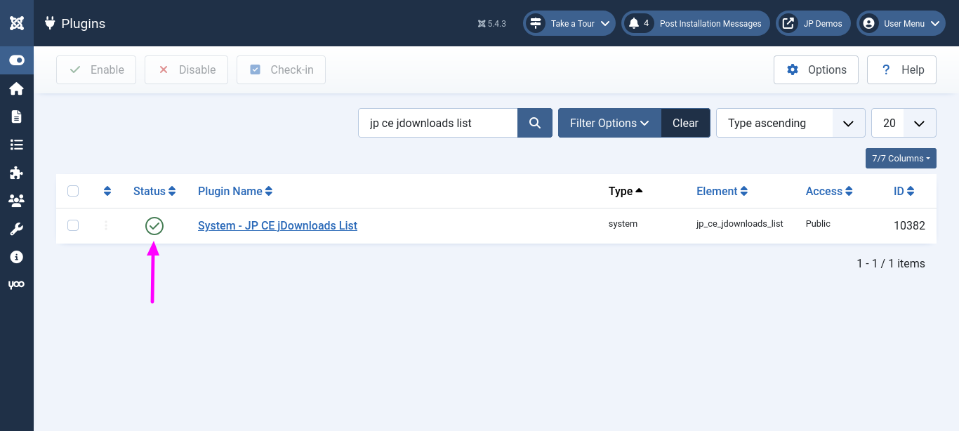Open the Menus list sidebar icon
Image resolution: width=959 pixels, height=431 pixels.
pos(17,145)
